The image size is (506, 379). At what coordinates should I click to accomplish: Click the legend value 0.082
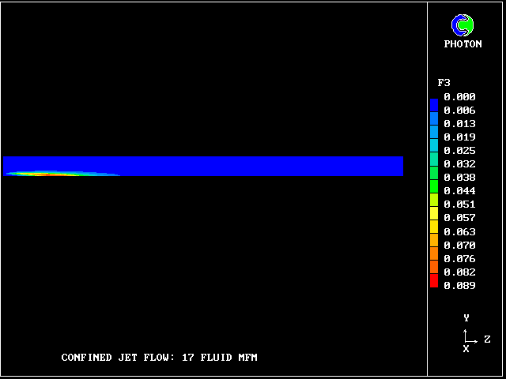point(459,272)
